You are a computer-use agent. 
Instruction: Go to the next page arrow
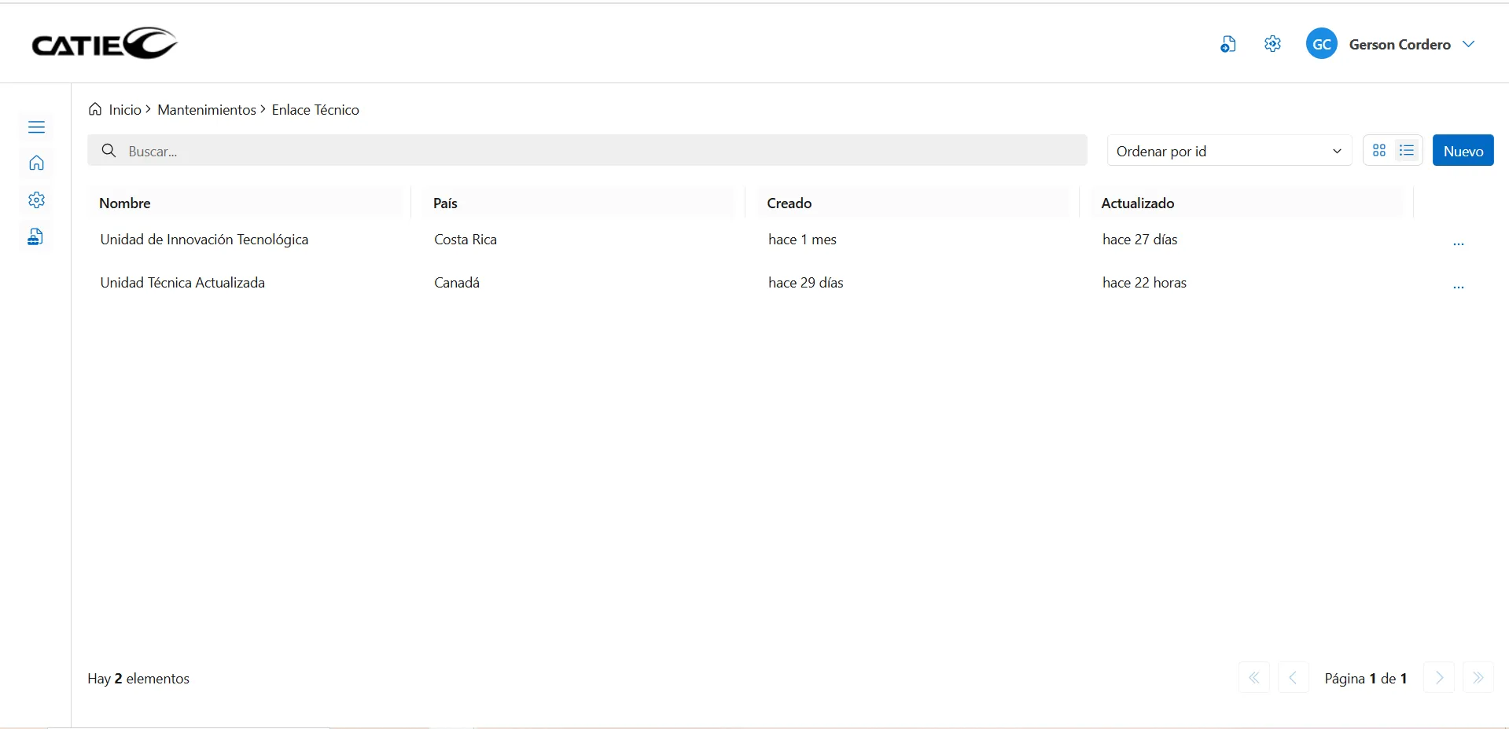tap(1439, 678)
